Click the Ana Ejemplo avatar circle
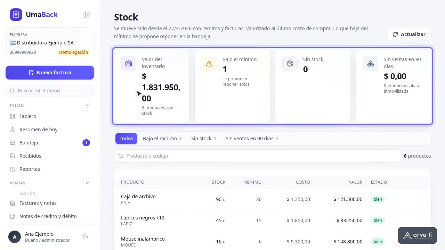 click(x=15, y=237)
